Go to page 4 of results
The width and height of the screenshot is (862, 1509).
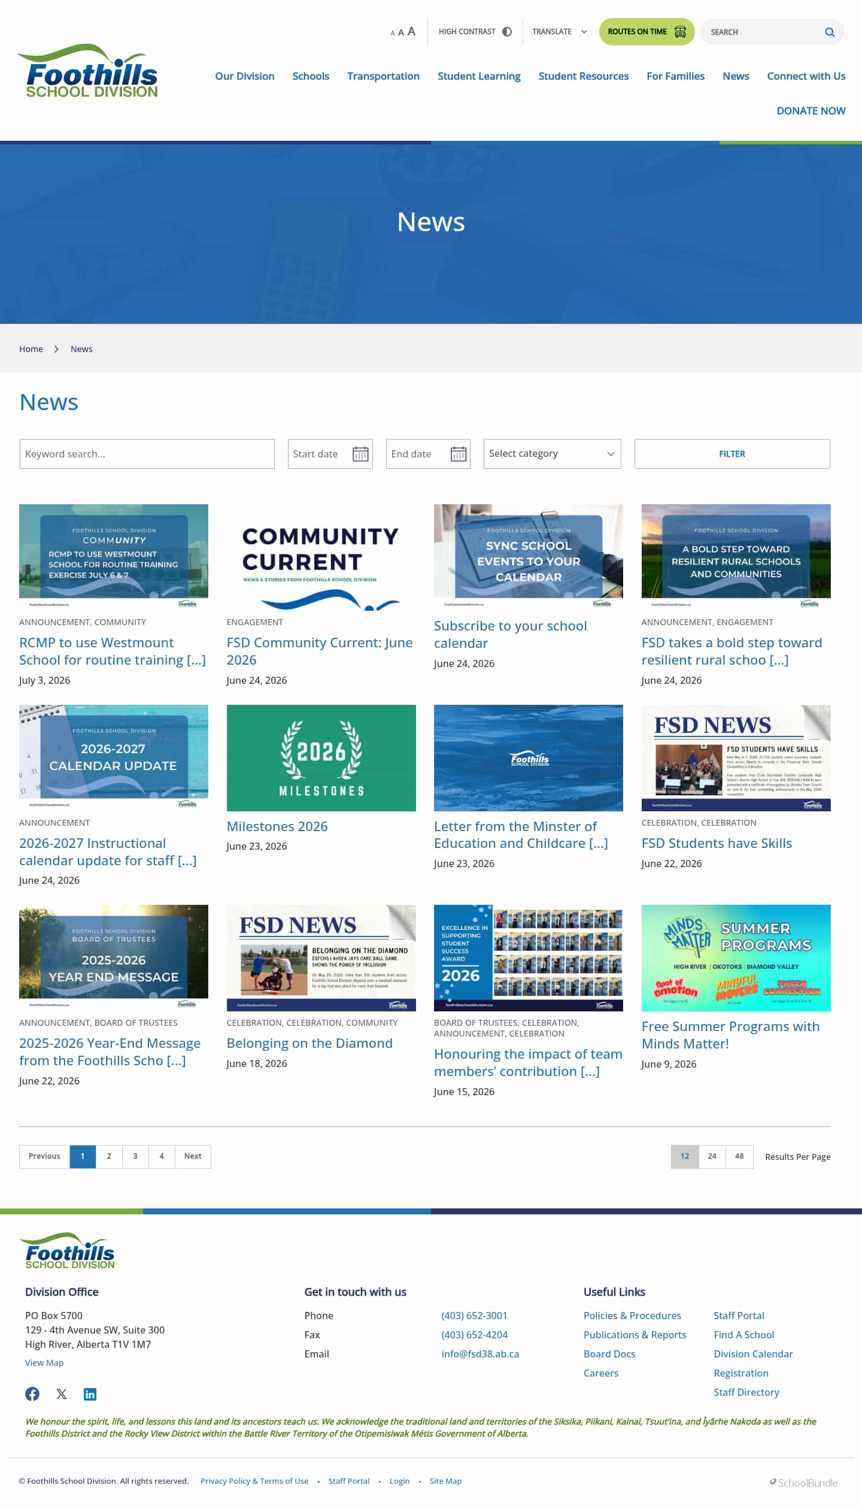point(162,1156)
